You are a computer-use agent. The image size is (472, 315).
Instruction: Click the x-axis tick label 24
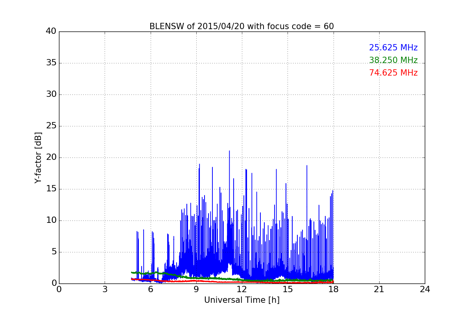click(425, 289)
